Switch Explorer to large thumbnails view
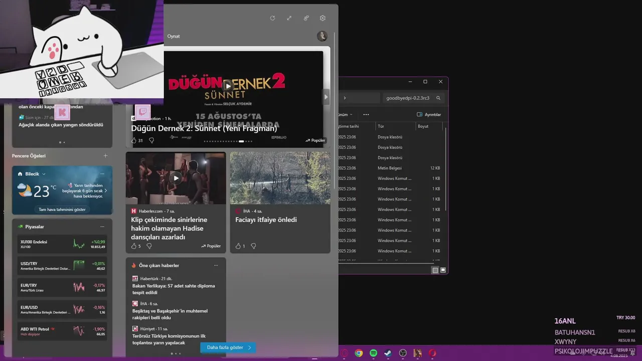Image resolution: width=642 pixels, height=361 pixels. tap(443, 270)
